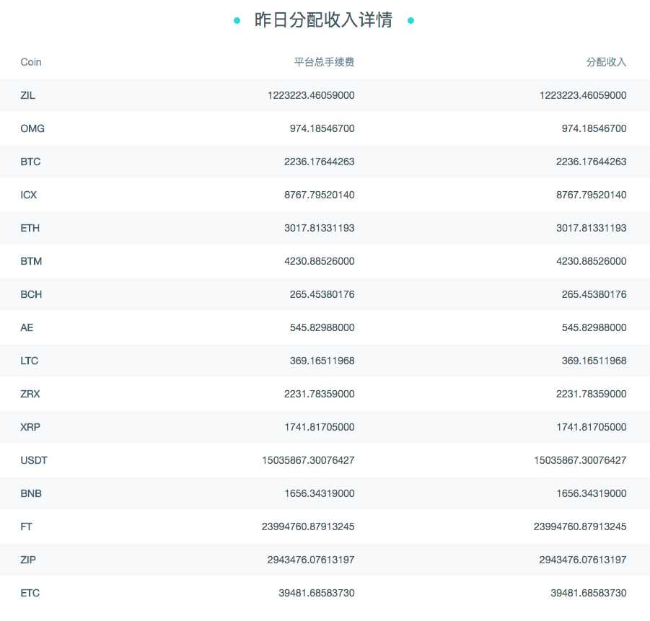Click the 平台总手续费 column header
This screenshot has height=621, width=650.
(324, 62)
